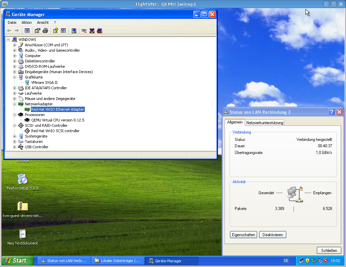Click the ? help button in LAN status dialog
The width and height of the screenshot is (346, 267).
(332, 112)
